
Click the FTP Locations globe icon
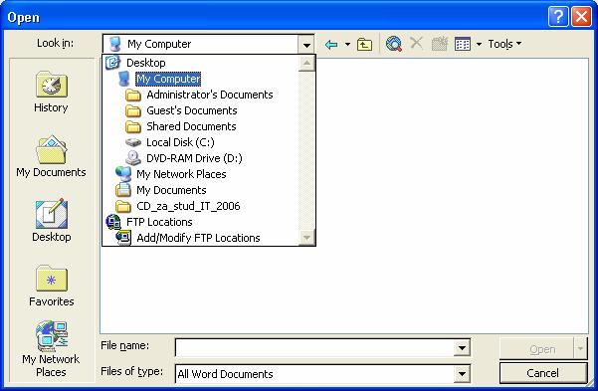tap(113, 222)
